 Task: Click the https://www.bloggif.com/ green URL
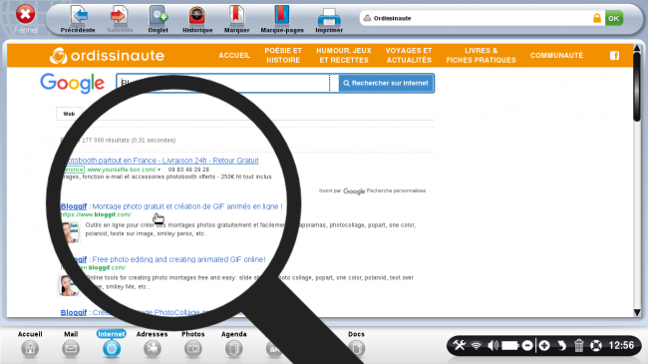click(96, 214)
